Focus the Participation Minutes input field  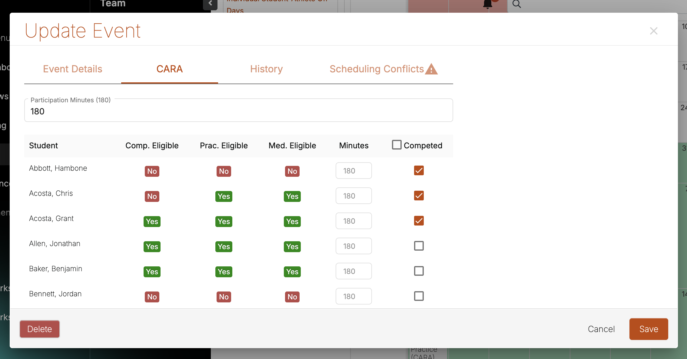(x=239, y=111)
